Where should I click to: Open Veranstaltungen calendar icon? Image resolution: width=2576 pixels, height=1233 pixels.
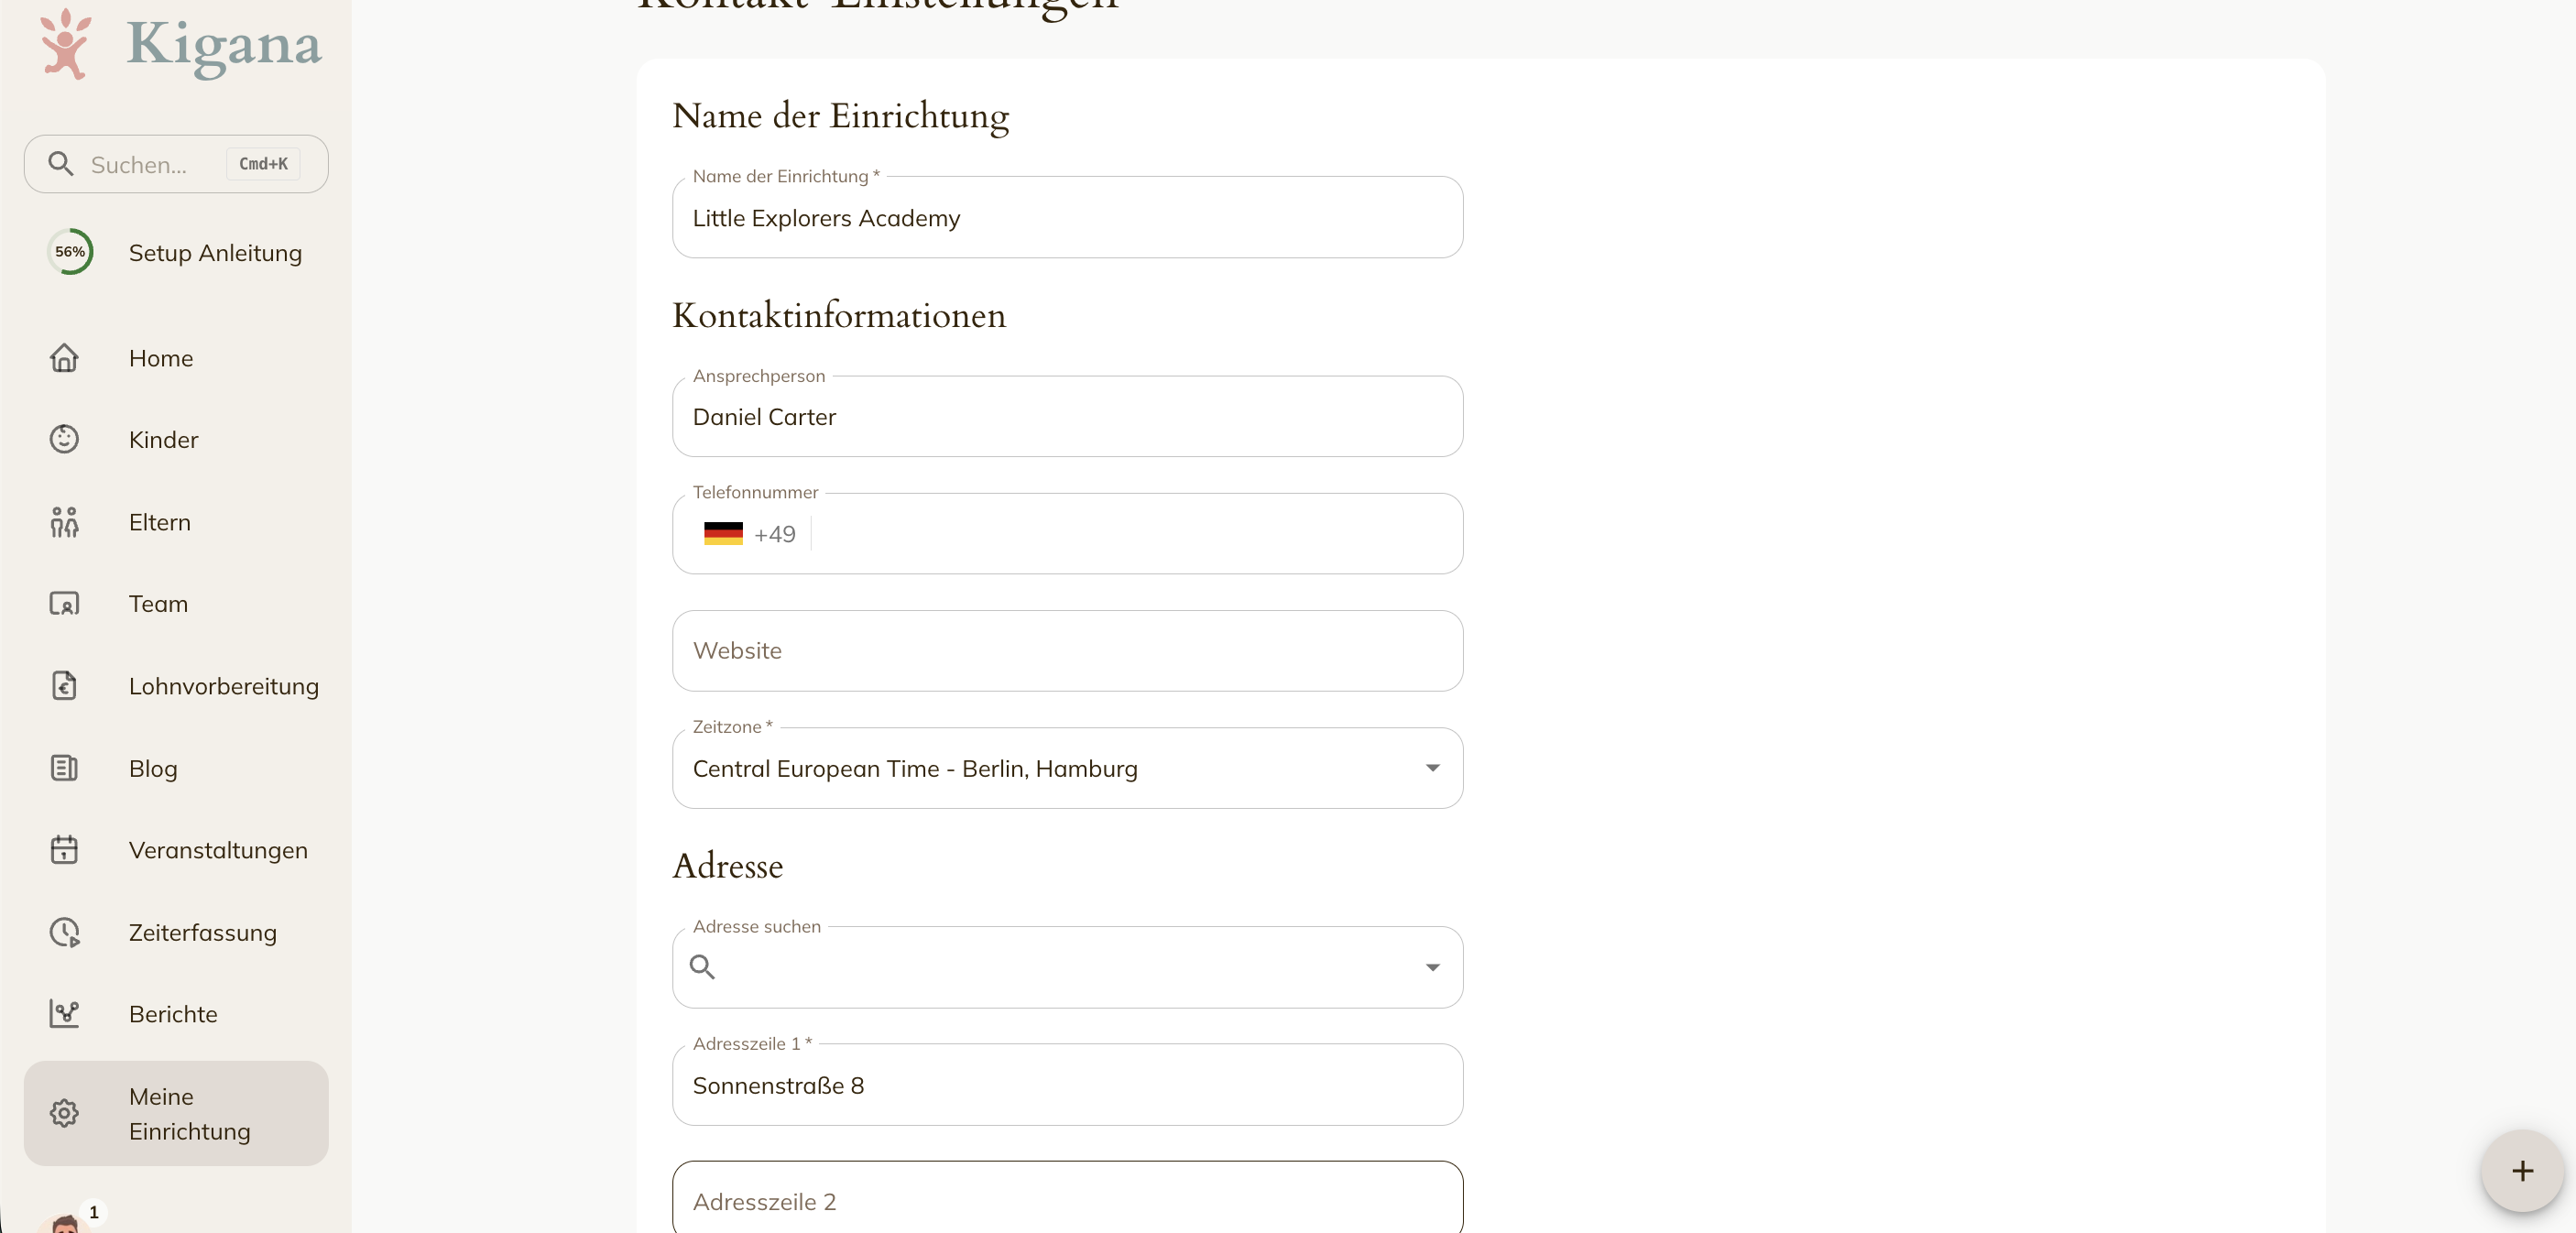(64, 850)
